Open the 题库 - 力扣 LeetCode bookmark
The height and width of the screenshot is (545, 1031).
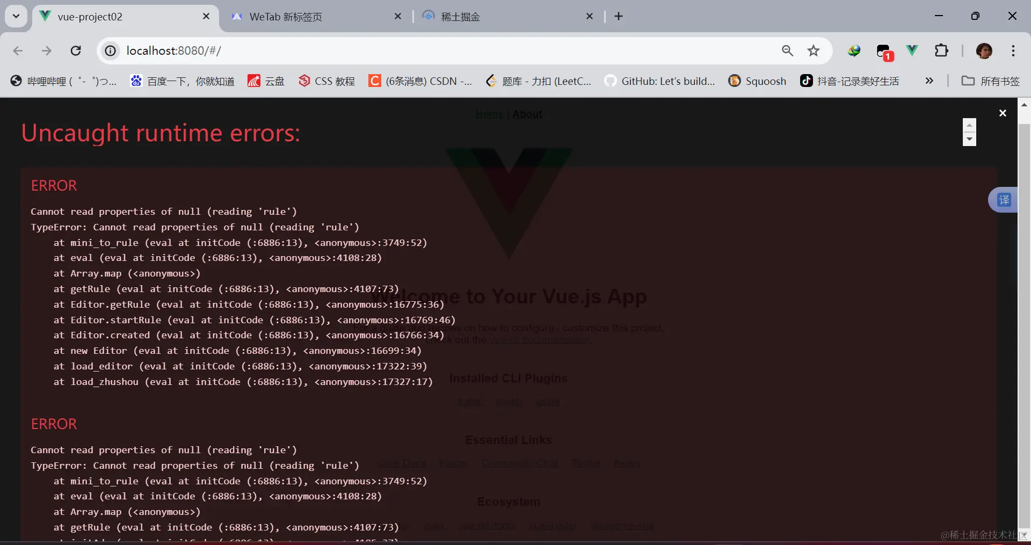[x=538, y=81]
